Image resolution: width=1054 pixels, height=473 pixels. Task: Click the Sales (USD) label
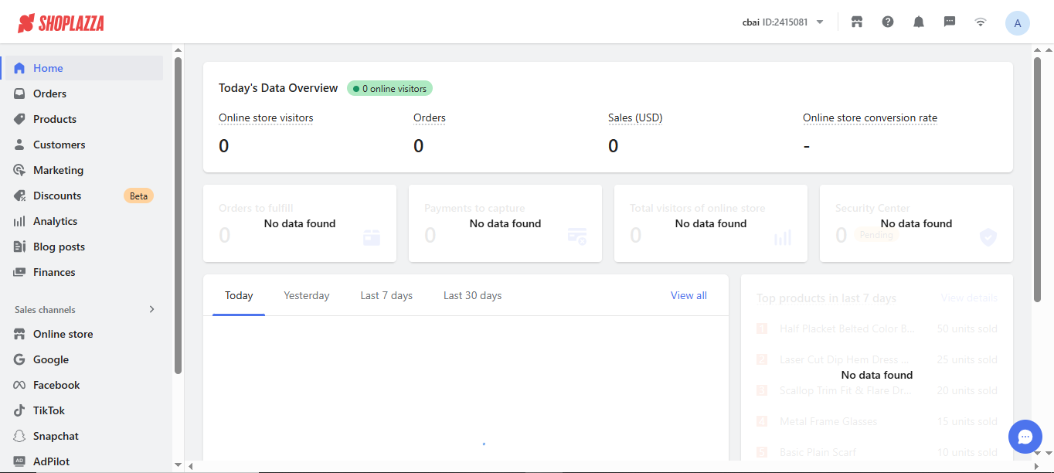(x=635, y=118)
